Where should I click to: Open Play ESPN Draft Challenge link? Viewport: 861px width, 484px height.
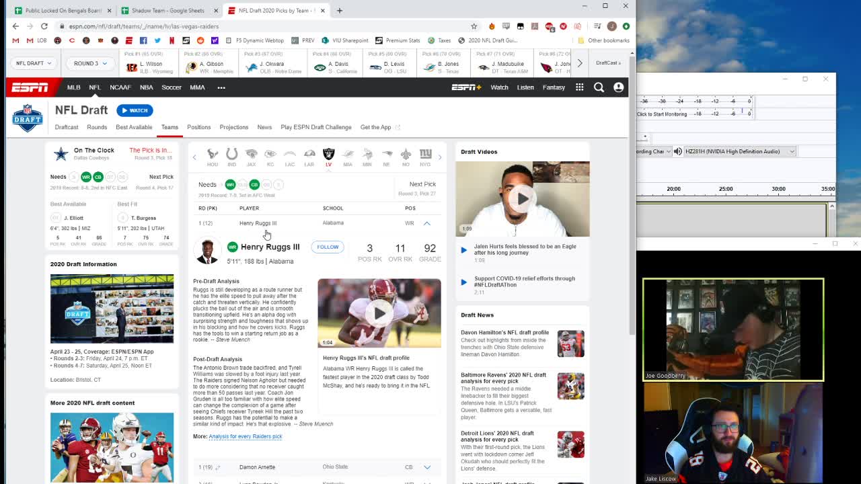316,127
